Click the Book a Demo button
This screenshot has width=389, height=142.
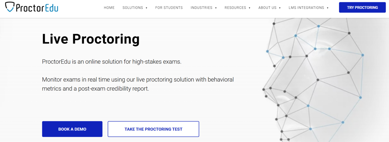(x=72, y=129)
